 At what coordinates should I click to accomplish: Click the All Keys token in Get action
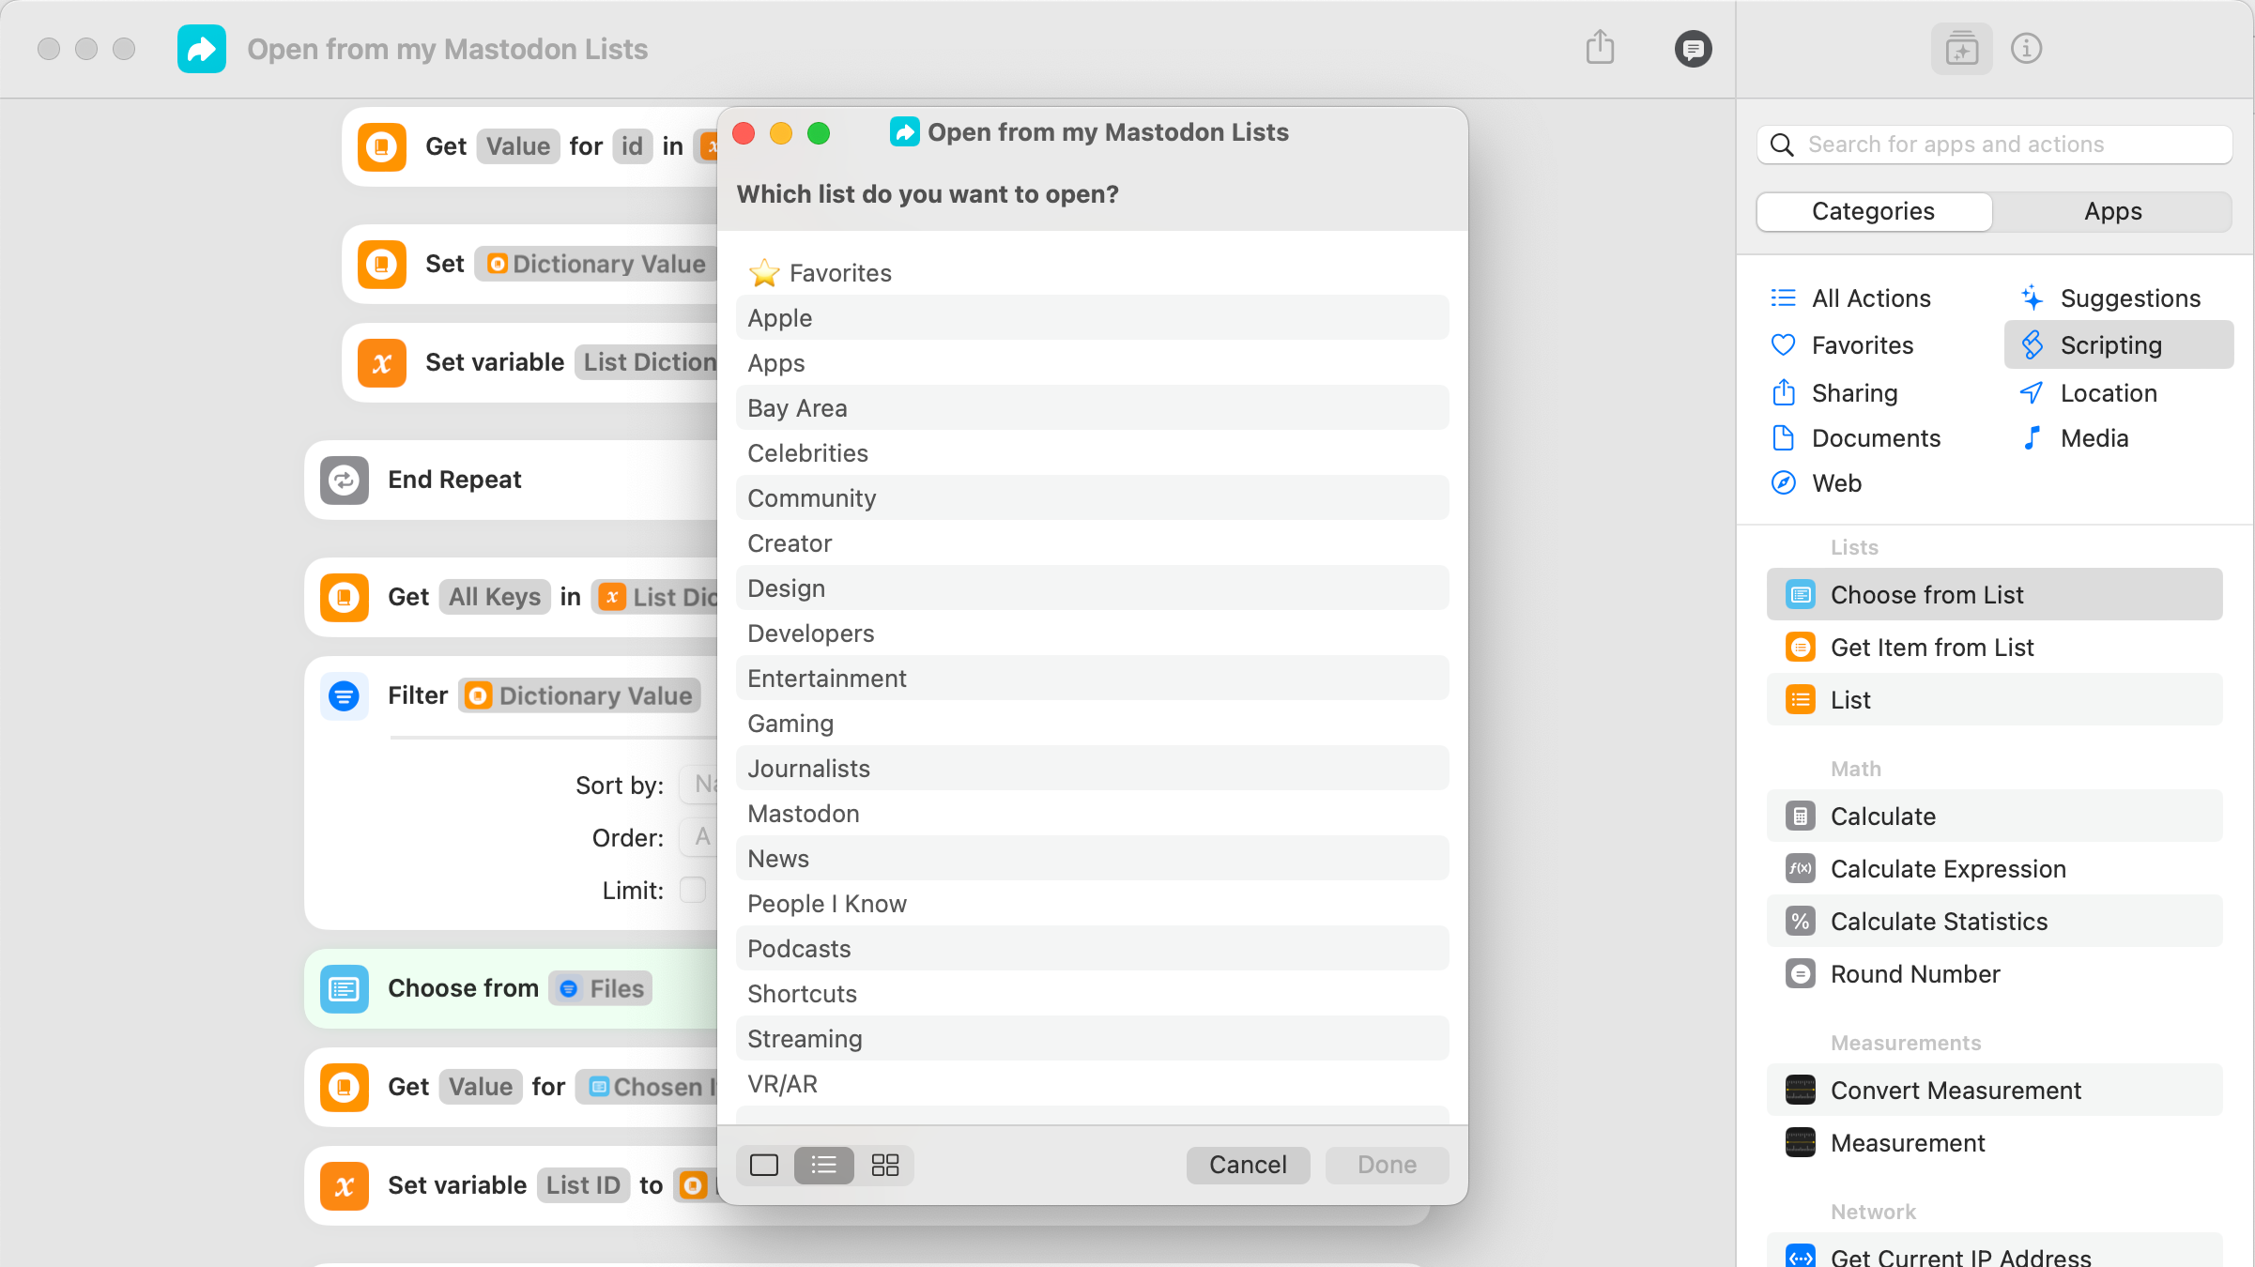pyautogui.click(x=495, y=597)
